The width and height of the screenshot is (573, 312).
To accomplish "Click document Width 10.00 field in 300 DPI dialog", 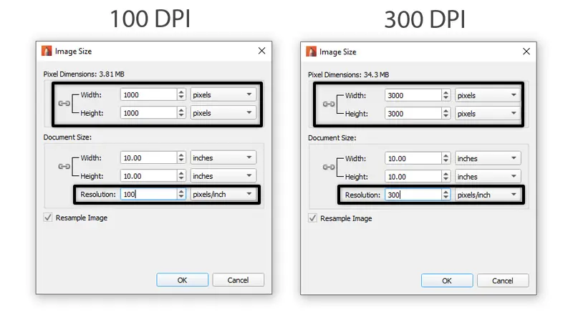I will point(413,158).
